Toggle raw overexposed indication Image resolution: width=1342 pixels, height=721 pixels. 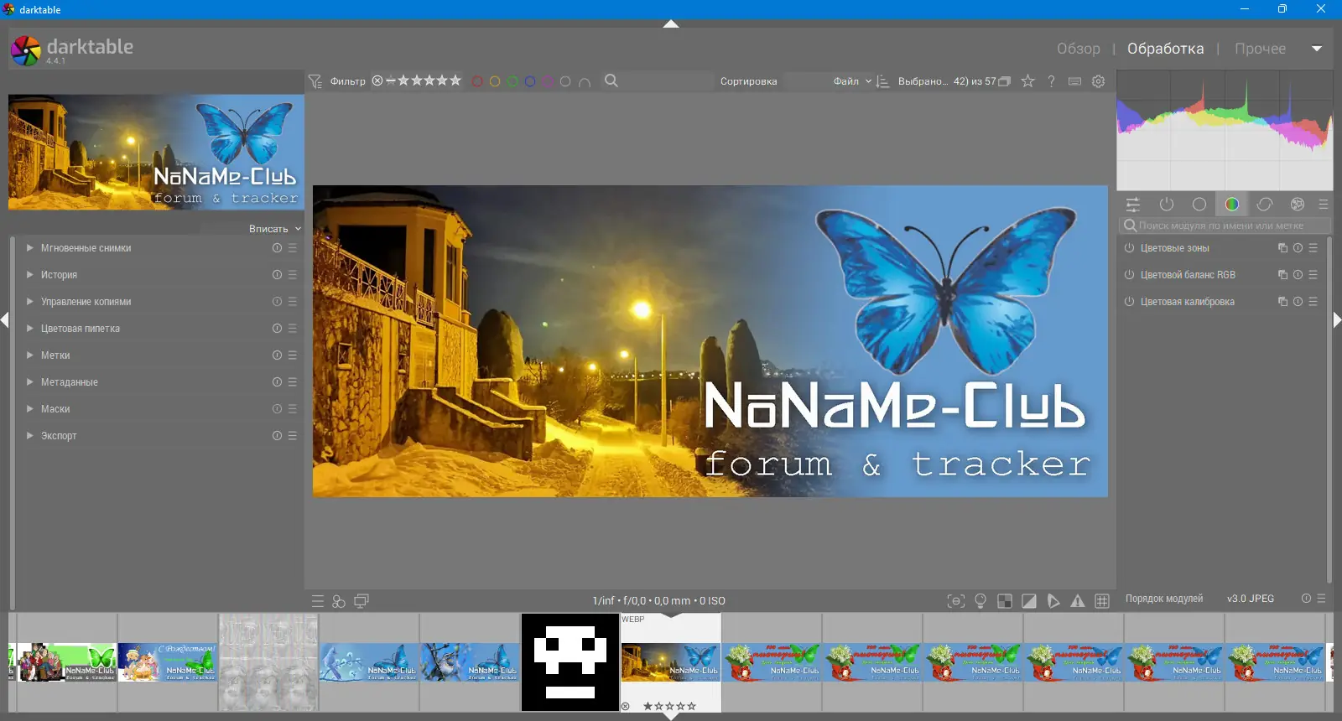click(1005, 601)
